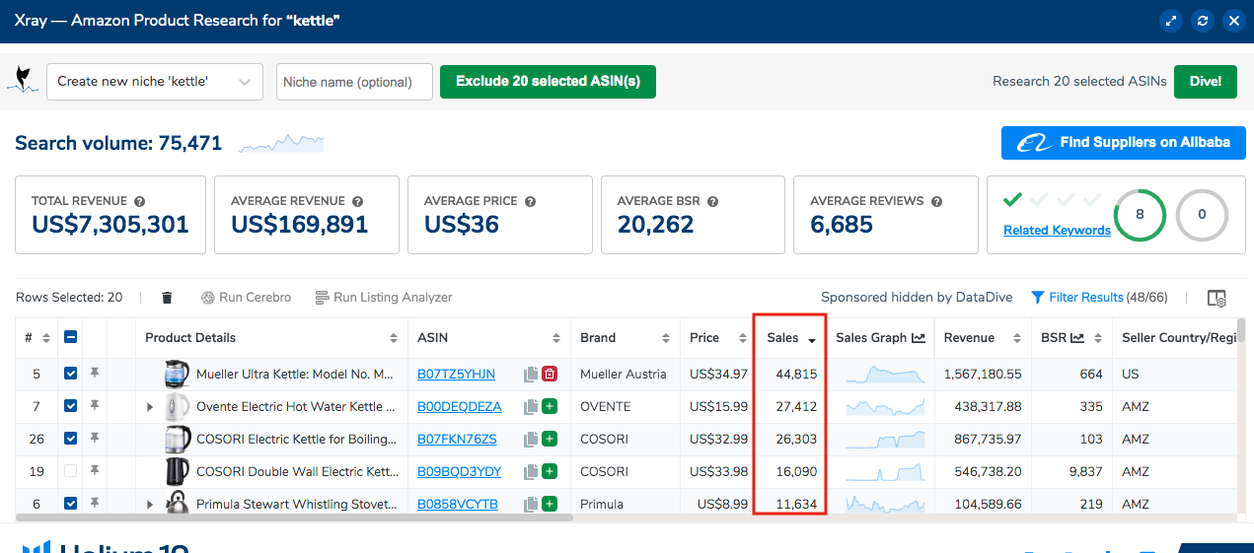Open table column settings icon
Viewport: 1254px width, 553px height.
1217,298
